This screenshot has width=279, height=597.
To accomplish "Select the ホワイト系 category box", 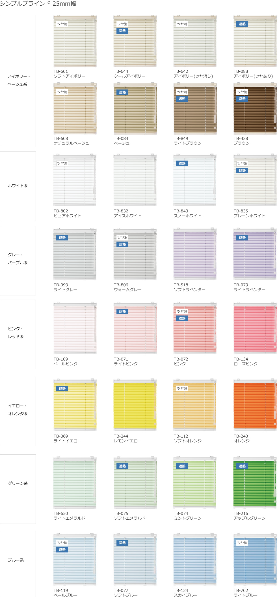I will [18, 186].
